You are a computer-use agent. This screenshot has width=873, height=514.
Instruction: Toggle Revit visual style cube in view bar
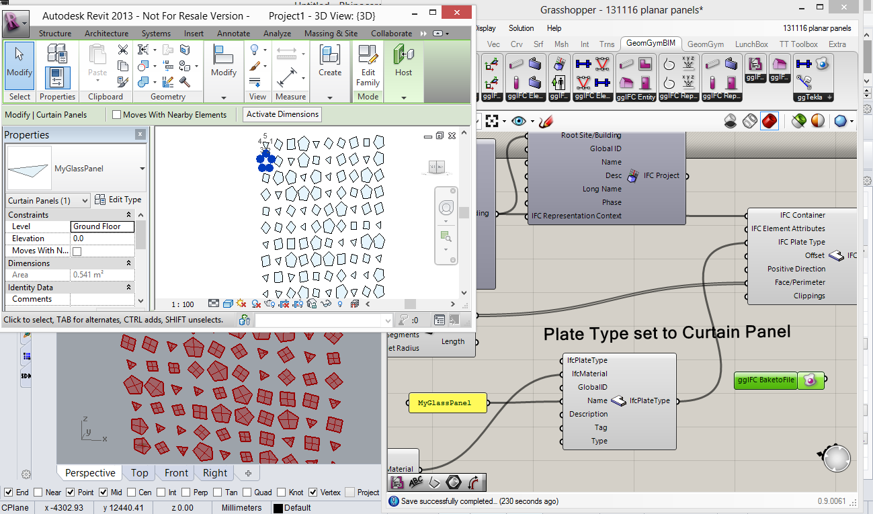click(x=228, y=304)
